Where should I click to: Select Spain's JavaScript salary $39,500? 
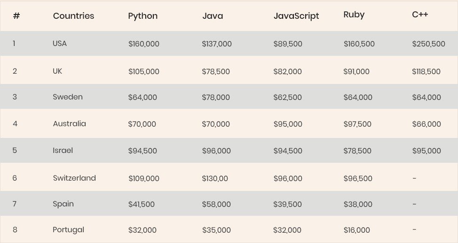[287, 204]
